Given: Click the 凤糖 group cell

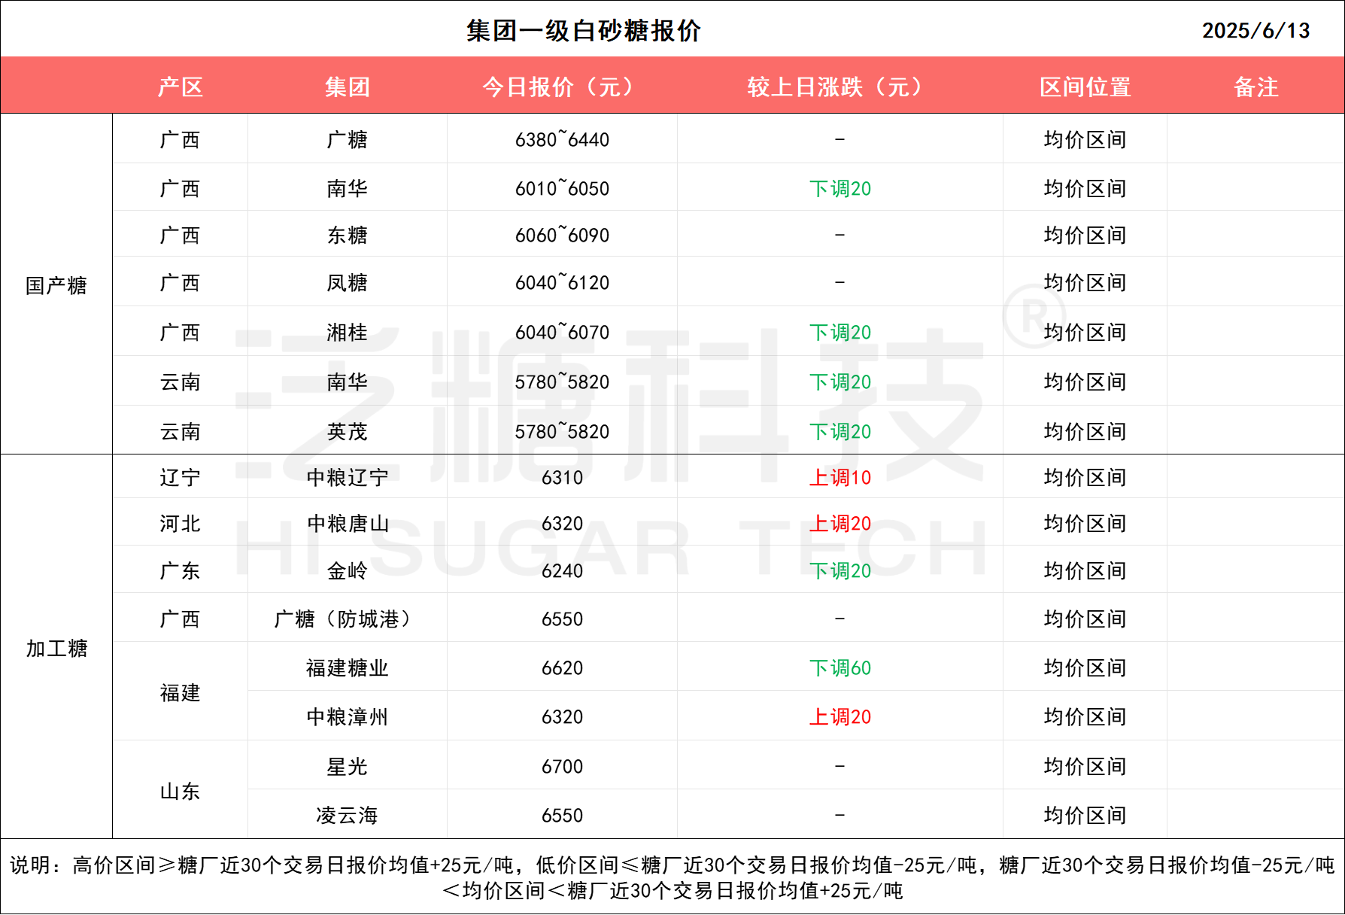Looking at the screenshot, I should click(348, 283).
